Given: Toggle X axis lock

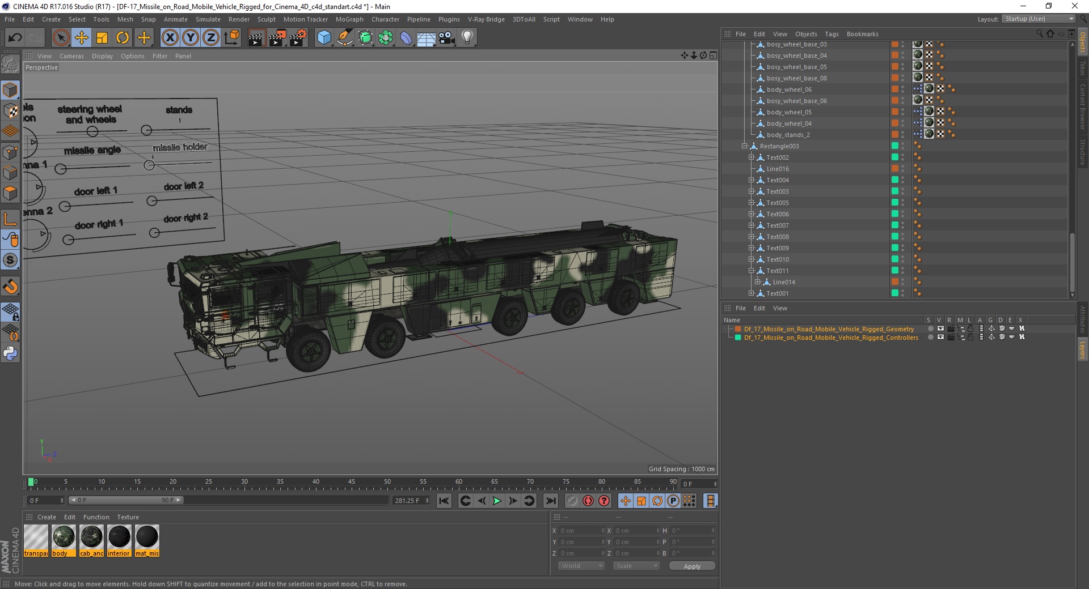Looking at the screenshot, I should coord(170,38).
